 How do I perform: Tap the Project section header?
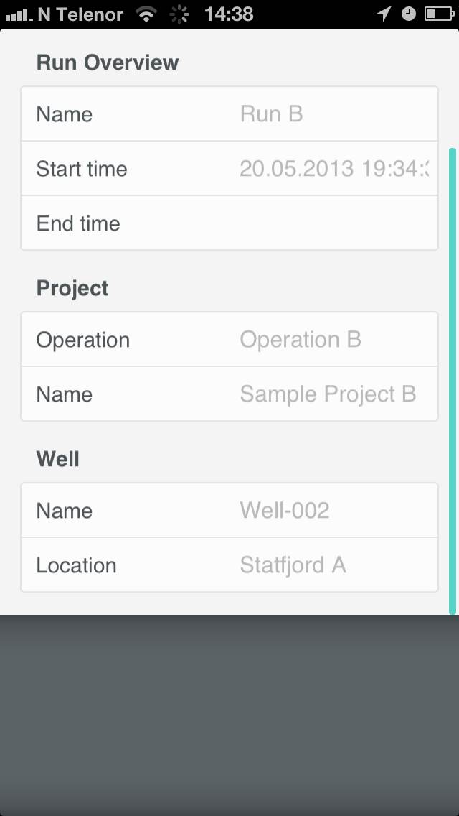(72, 288)
